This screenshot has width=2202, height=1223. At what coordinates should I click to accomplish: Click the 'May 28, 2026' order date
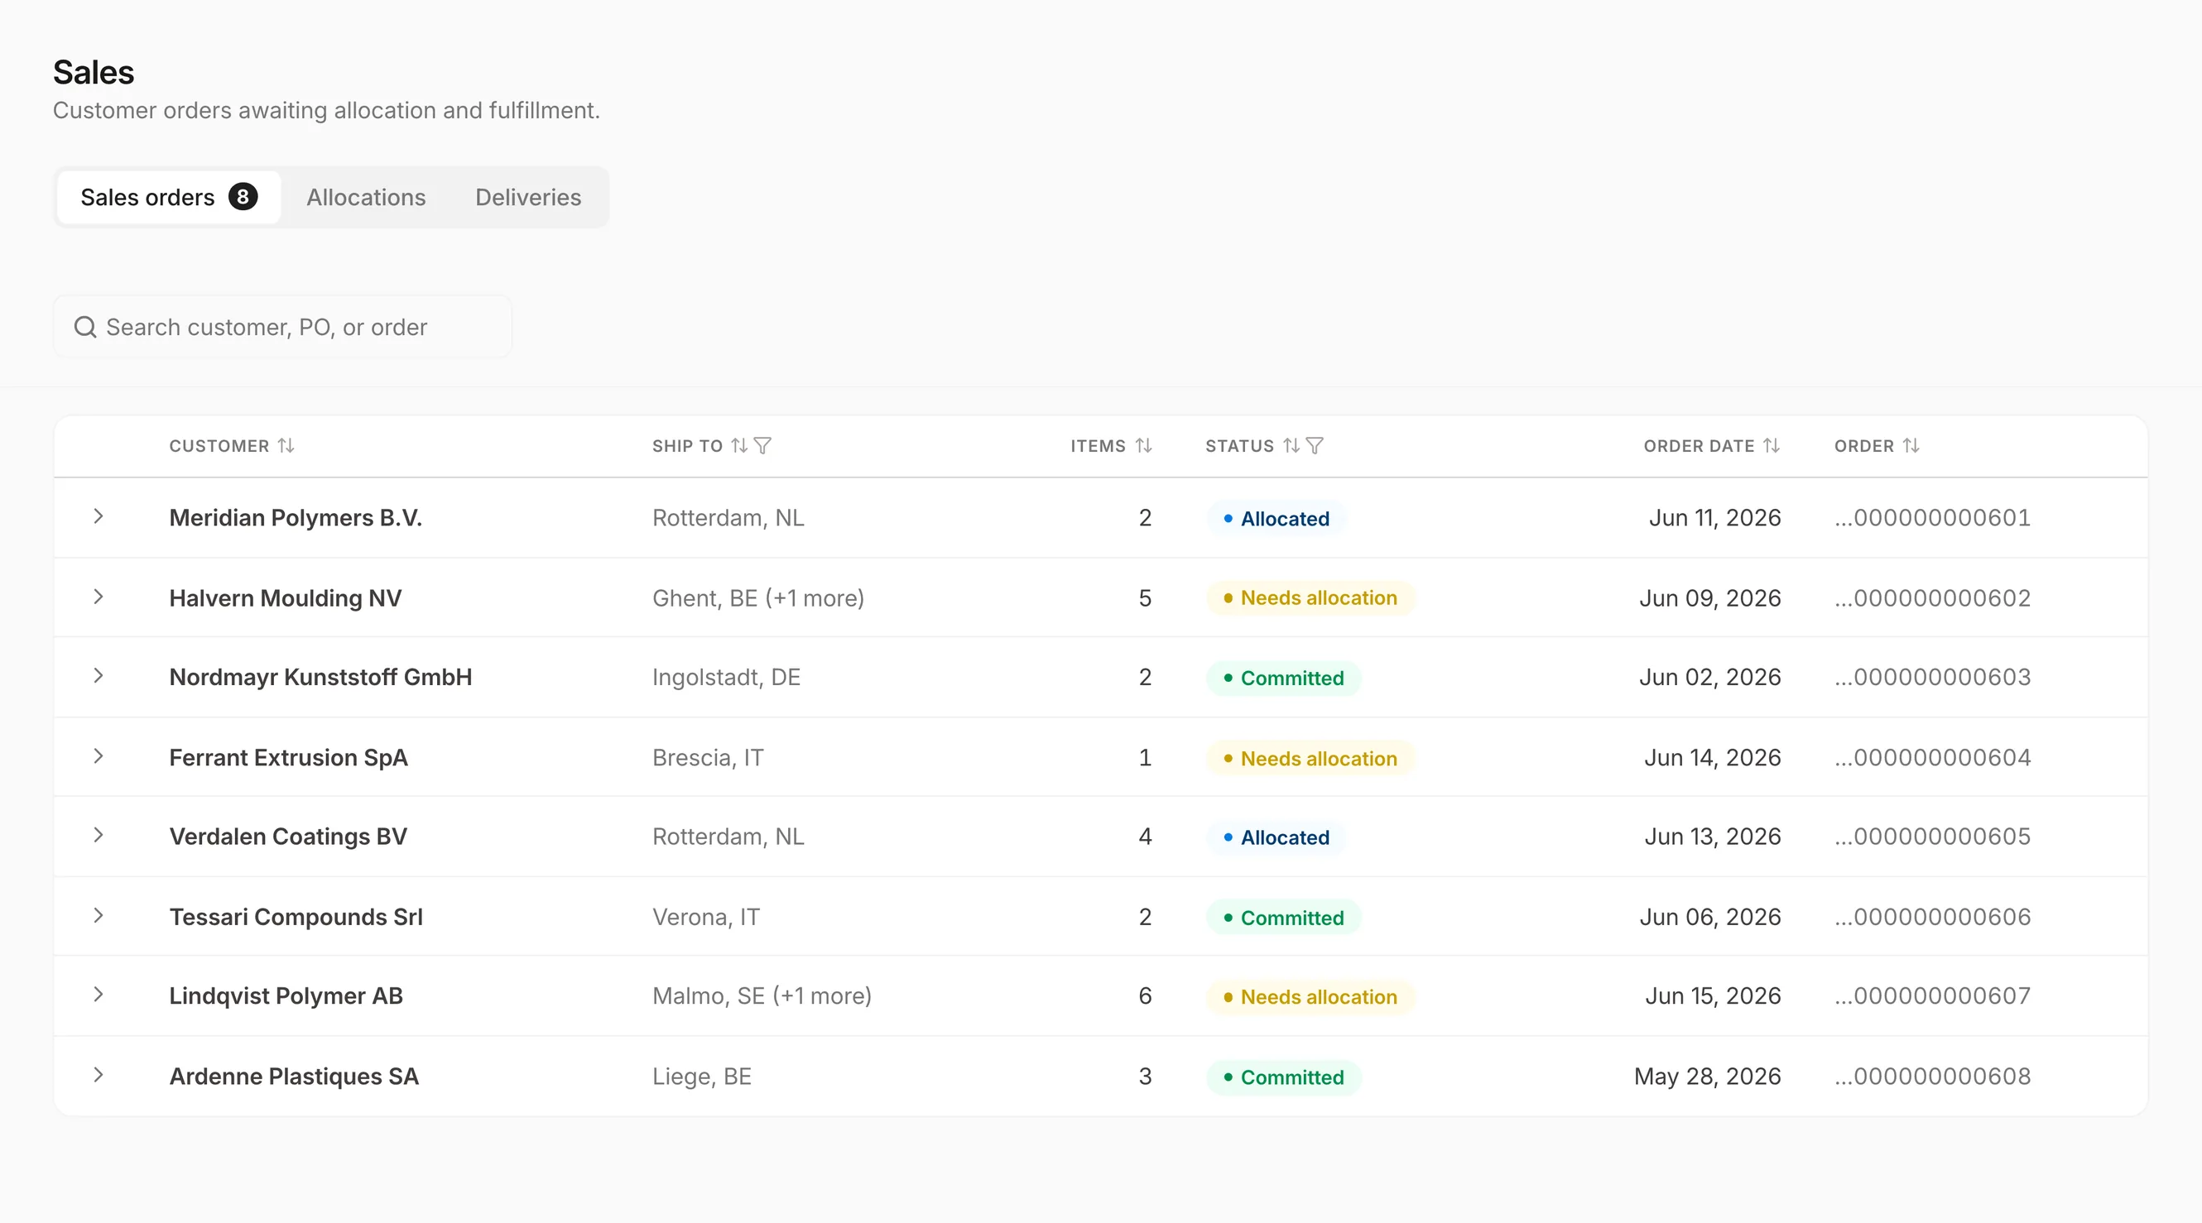[1707, 1076]
